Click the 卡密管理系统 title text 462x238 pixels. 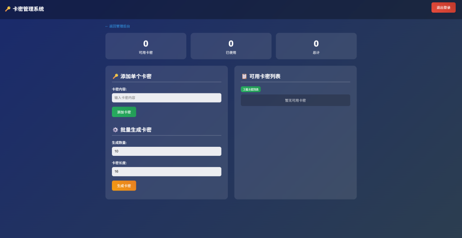(x=28, y=9)
